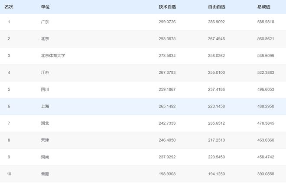Select the 香港 team name
This screenshot has width=286, height=183.
[45, 174]
